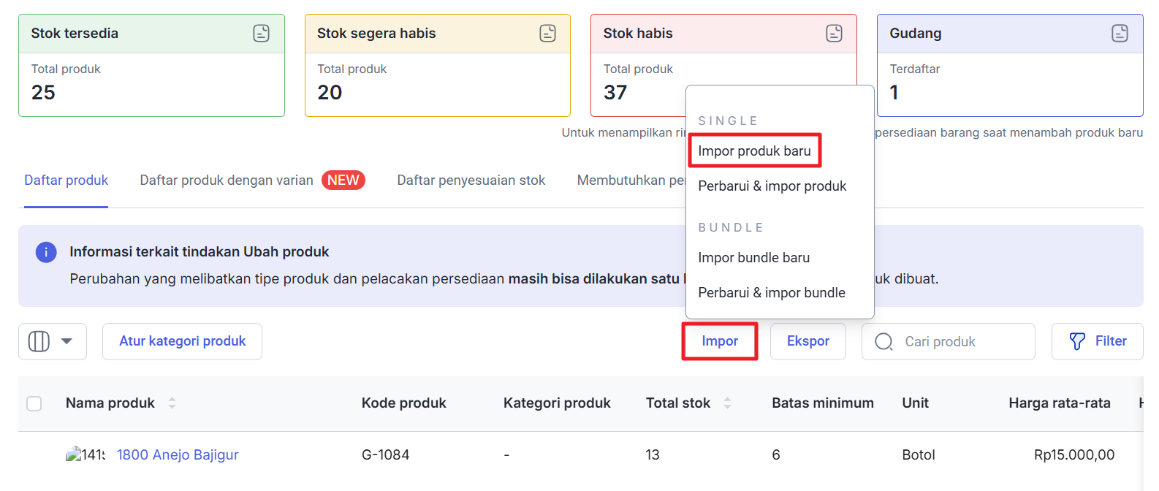
Task: Choose Perbarui & impor produk
Action: click(772, 186)
